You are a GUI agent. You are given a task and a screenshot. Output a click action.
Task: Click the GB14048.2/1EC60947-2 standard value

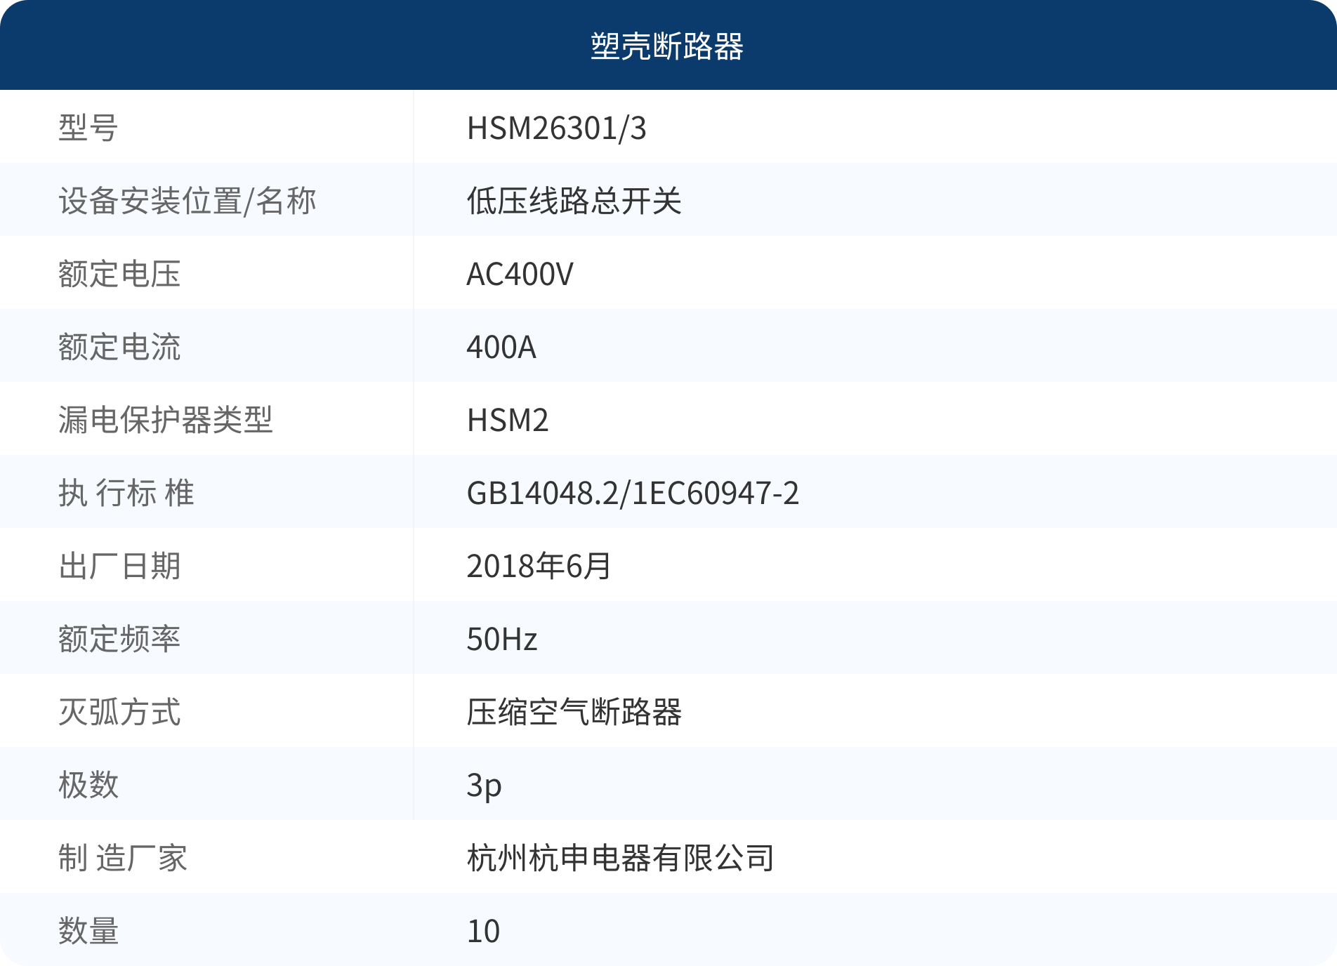(633, 494)
